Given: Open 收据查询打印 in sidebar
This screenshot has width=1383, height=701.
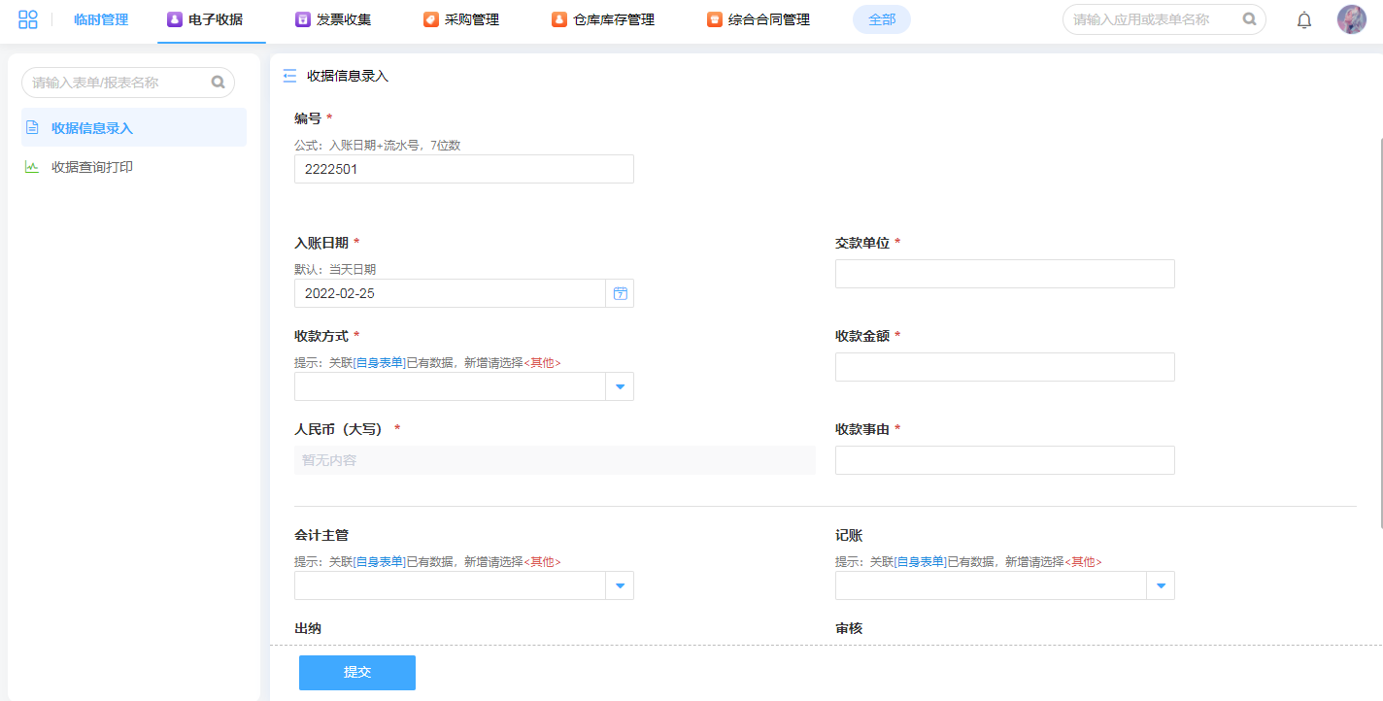Looking at the screenshot, I should coord(92,167).
